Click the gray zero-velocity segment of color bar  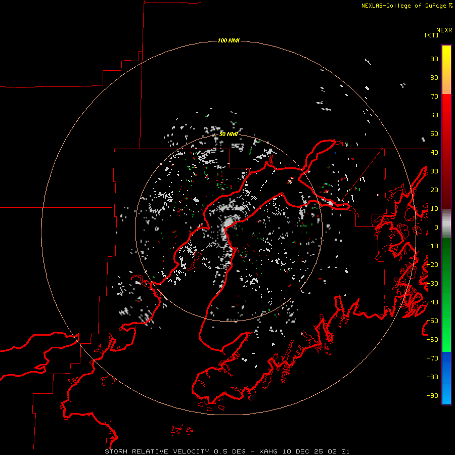[446, 224]
